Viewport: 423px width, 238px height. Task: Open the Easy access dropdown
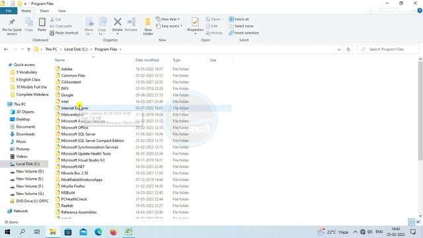click(169, 26)
